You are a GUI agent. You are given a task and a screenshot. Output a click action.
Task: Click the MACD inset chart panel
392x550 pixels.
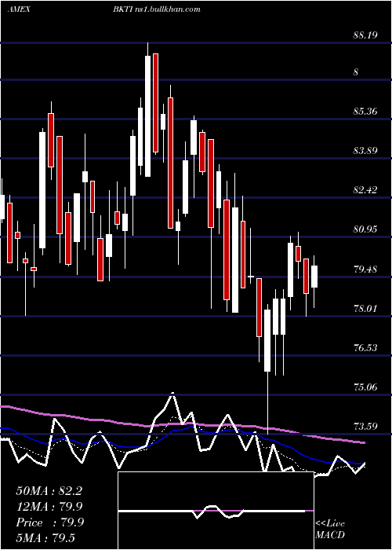[x=216, y=511]
